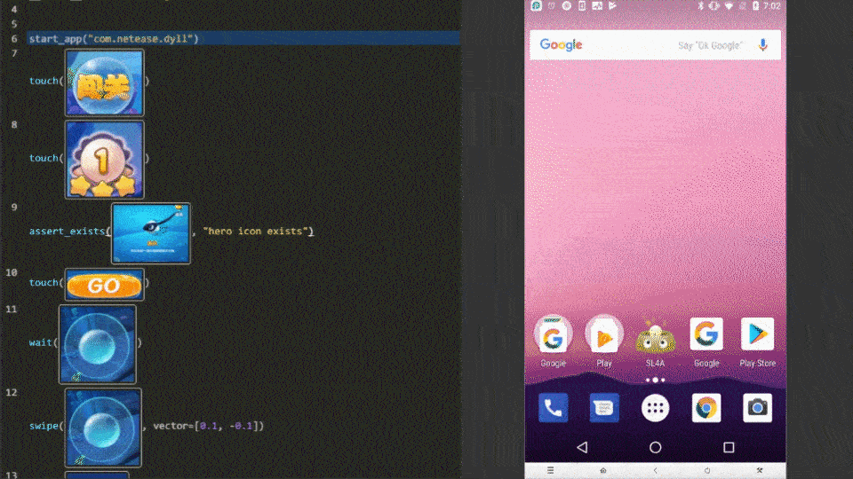This screenshot has height=479, width=853.
Task: Open the square Google search app icon
Action: [706, 334]
